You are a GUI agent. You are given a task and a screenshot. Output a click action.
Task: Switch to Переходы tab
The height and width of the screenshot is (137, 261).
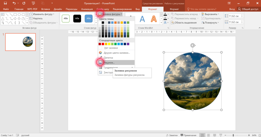pyautogui.click(x=71, y=9)
